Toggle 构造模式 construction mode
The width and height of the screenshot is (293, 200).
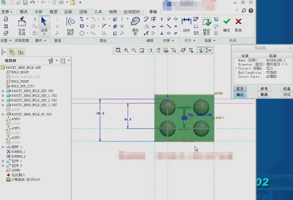pyautogui.click(x=70, y=26)
